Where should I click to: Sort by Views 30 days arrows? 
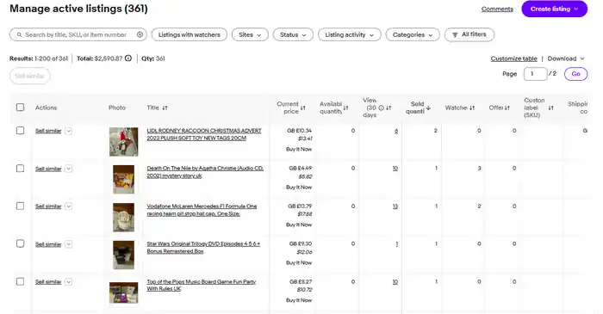coord(389,108)
